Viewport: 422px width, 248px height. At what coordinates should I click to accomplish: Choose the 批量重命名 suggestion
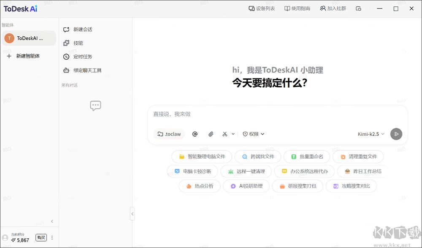[307, 156]
